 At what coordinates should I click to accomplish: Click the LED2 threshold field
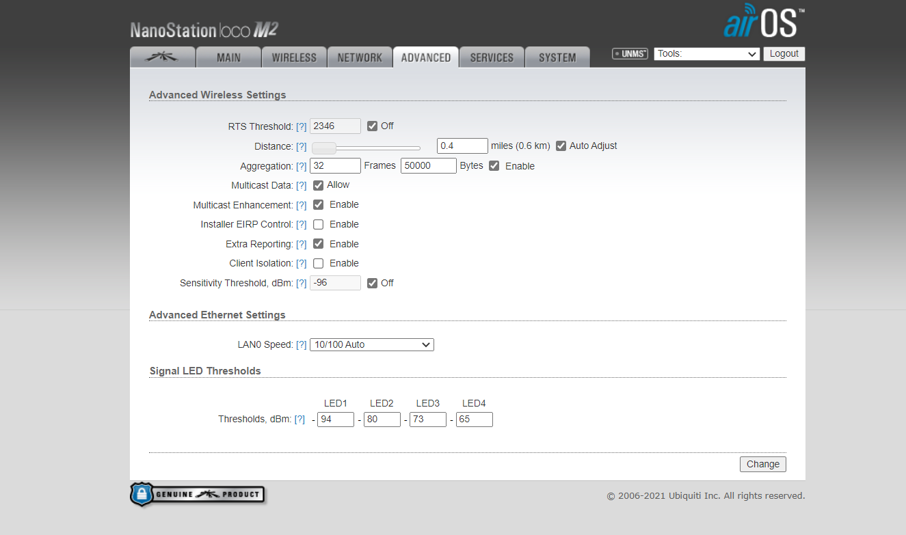pos(382,420)
